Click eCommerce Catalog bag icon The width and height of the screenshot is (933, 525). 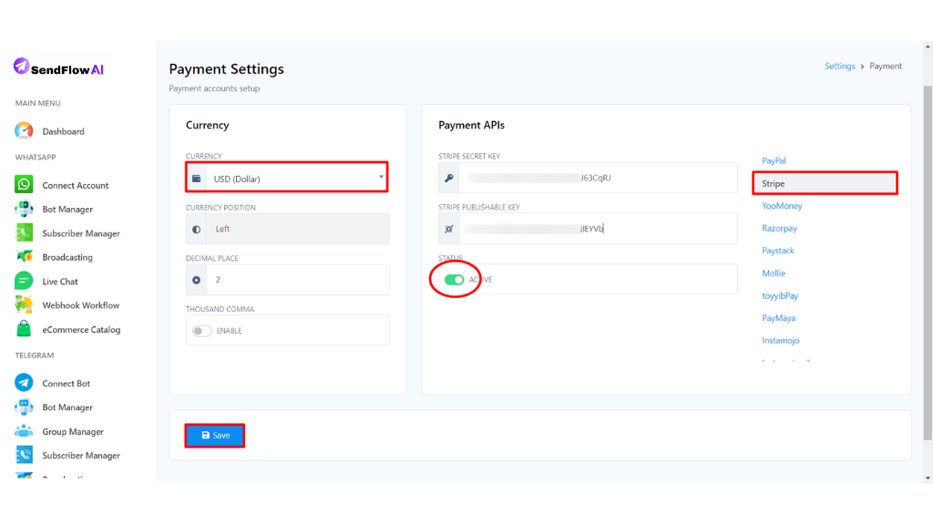pyautogui.click(x=24, y=328)
